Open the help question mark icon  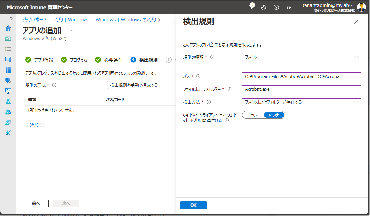[x=276, y=7]
